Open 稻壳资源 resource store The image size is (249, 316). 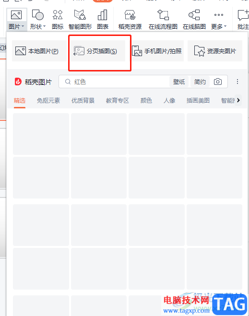tap(130, 20)
